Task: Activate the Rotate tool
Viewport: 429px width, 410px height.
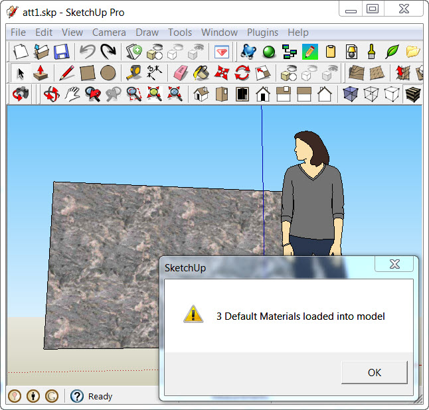Action: [242, 73]
